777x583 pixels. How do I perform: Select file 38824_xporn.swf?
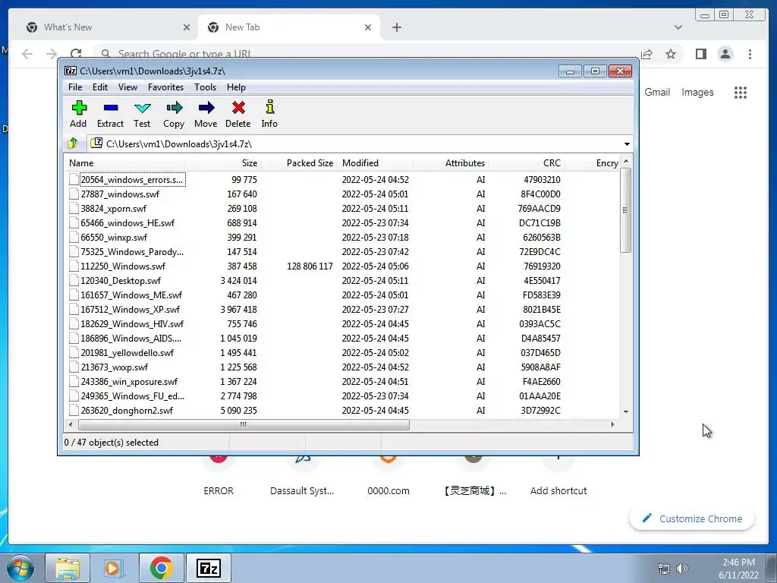pos(114,209)
